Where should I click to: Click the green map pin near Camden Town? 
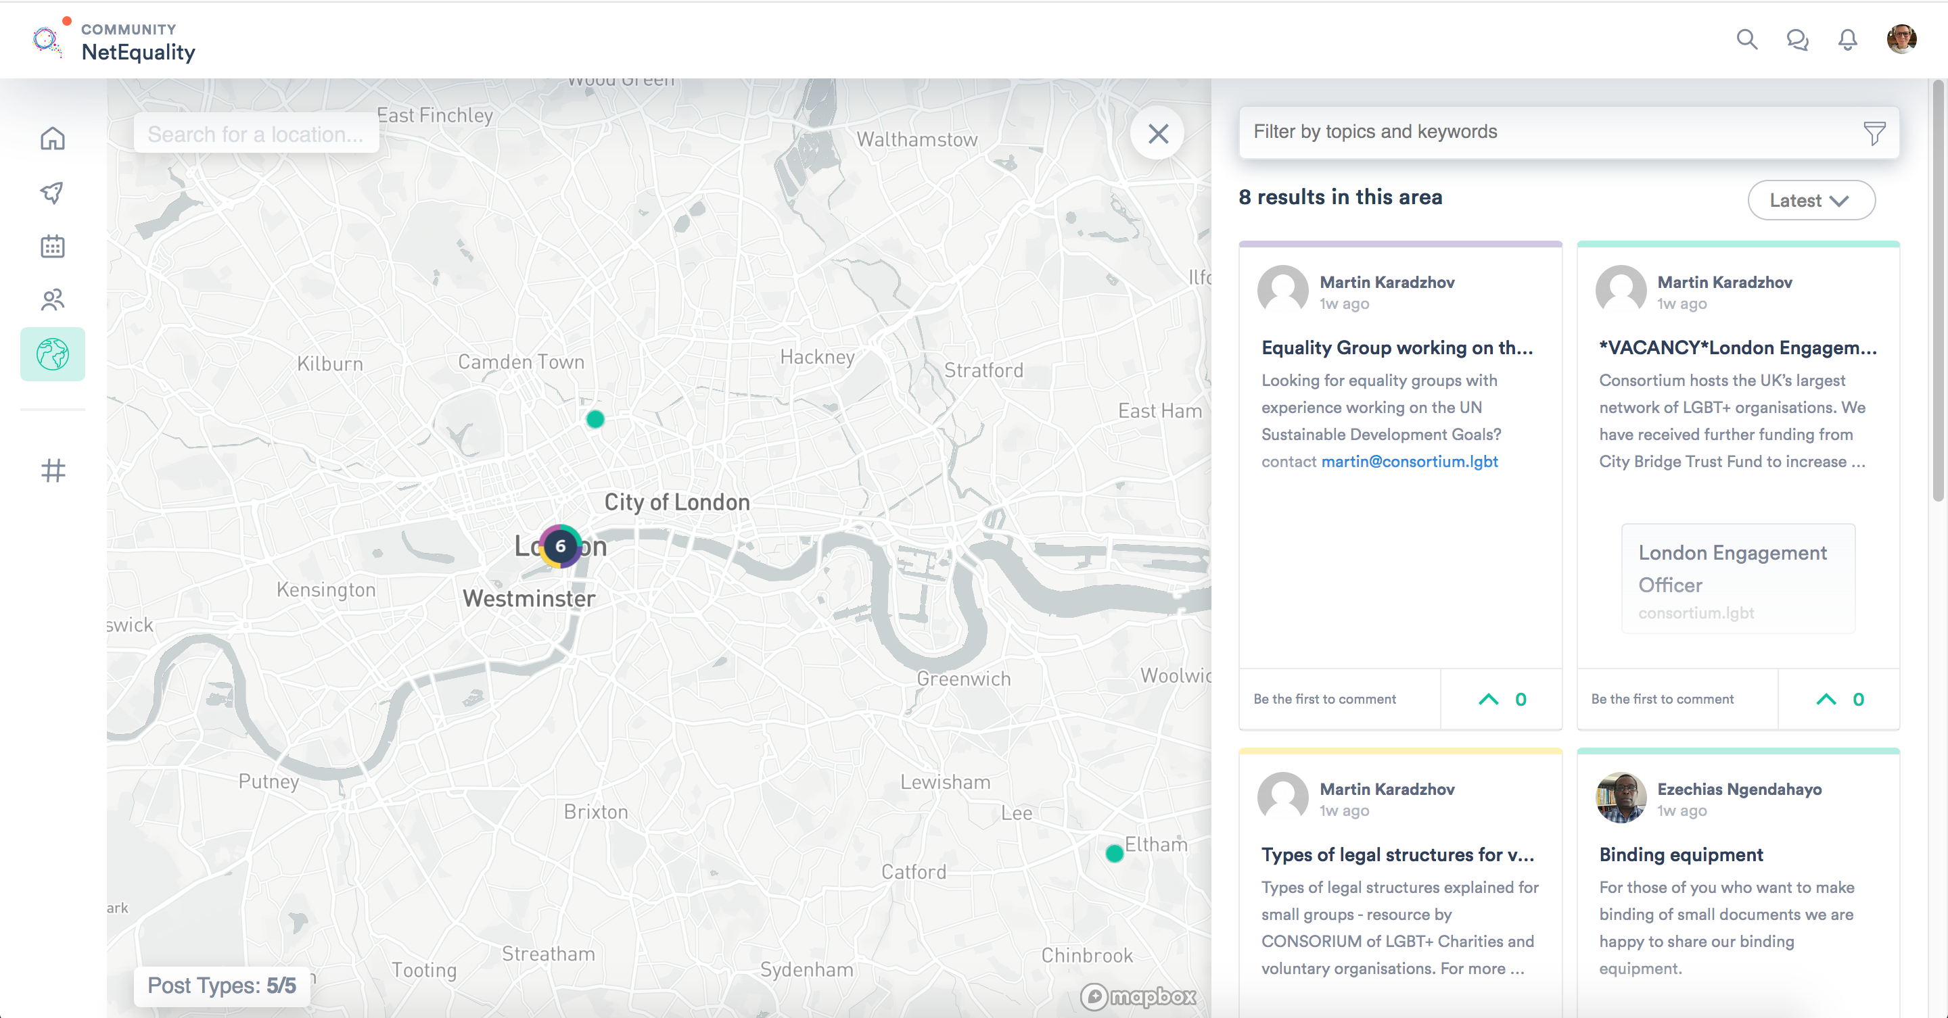pyautogui.click(x=595, y=418)
